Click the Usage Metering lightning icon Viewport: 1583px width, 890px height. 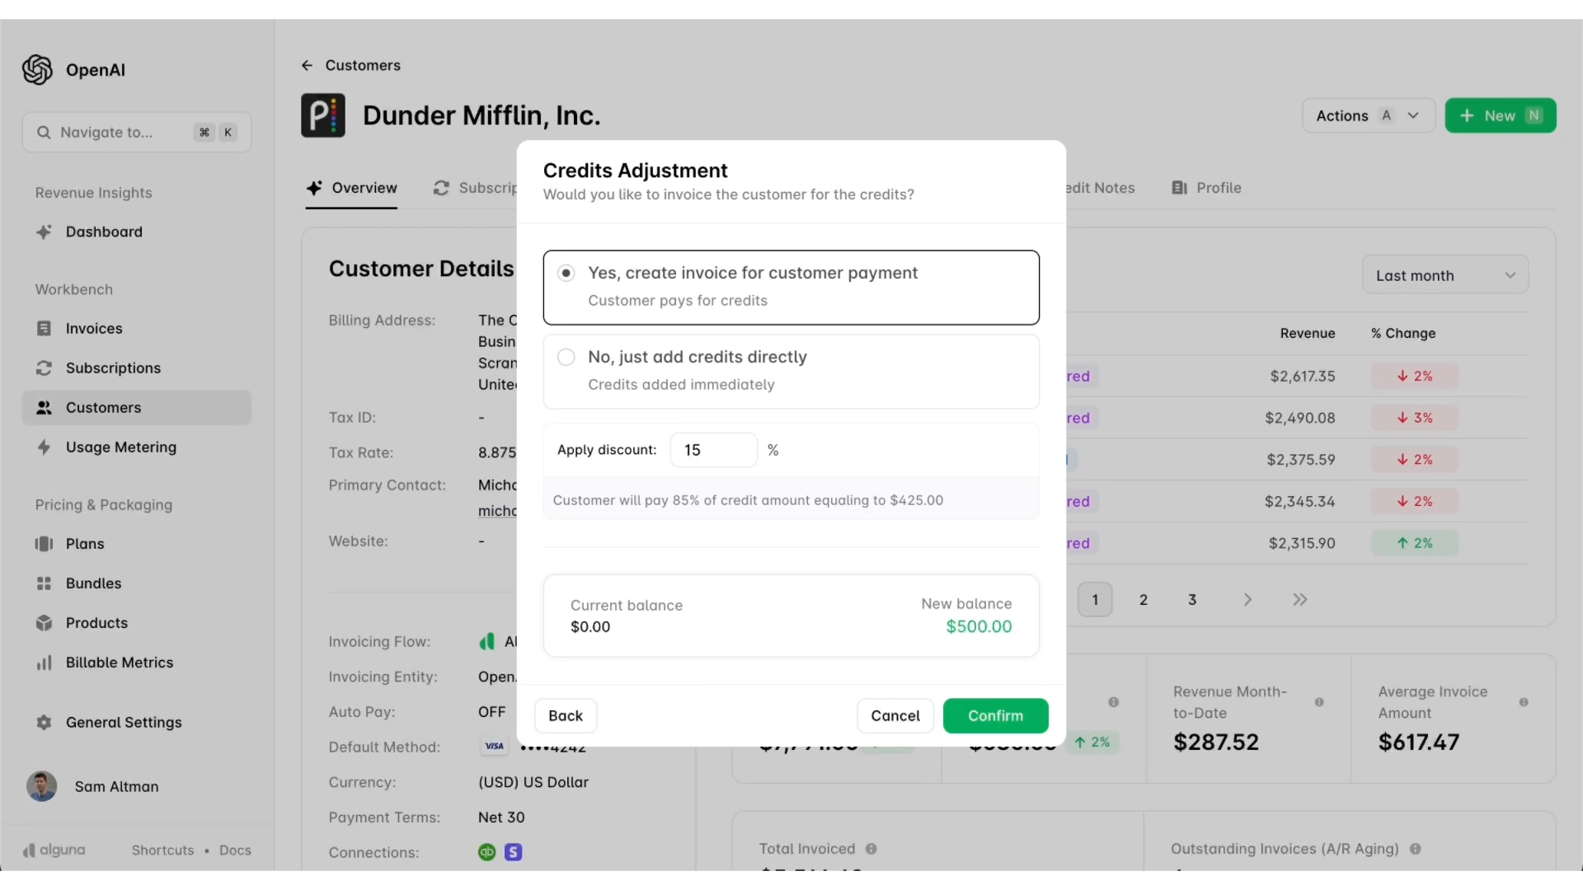pyautogui.click(x=44, y=447)
